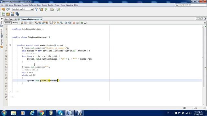
Task: Toggle the INS insert mode indicator
Action: pyautogui.click(x=205, y=108)
